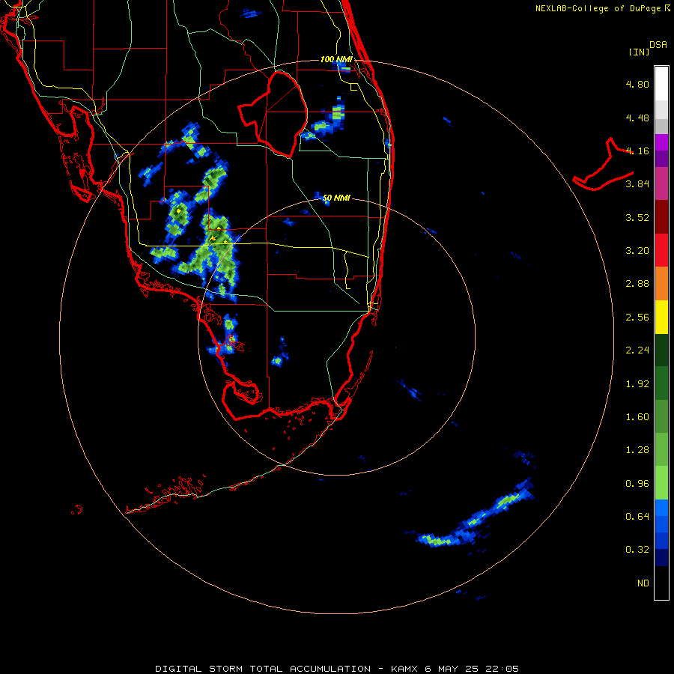Click the 1.92 legend value
The height and width of the screenshot is (674, 674).
[x=637, y=384]
